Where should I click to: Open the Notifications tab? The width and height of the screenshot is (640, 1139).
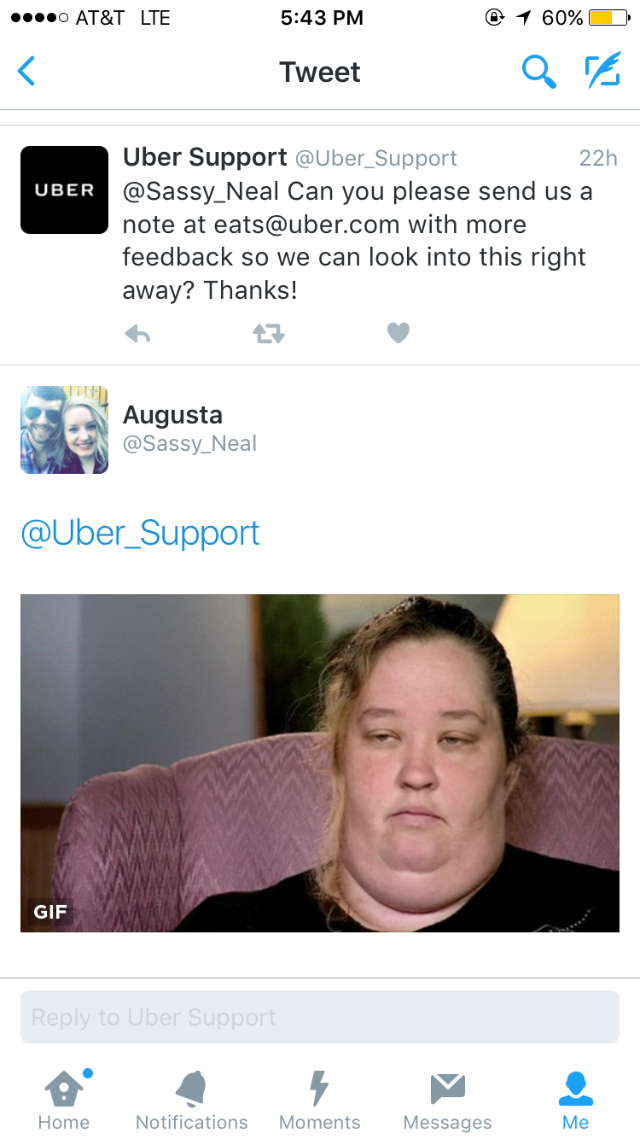(x=192, y=1101)
